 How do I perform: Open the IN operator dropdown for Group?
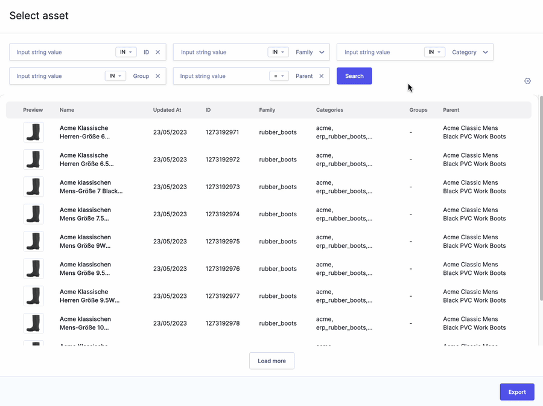[115, 76]
